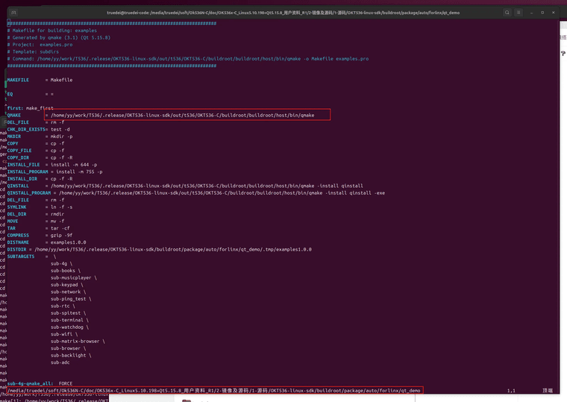This screenshot has width=567, height=402.
Task: Click the MAKEFILE variable name
Action: (18, 80)
